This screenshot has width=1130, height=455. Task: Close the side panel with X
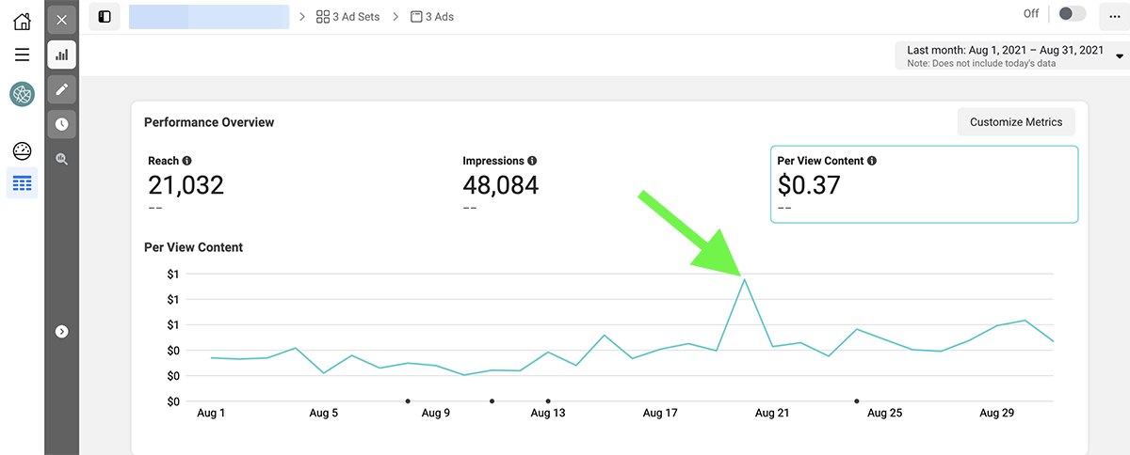point(61,20)
